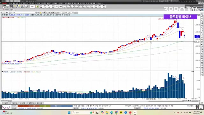The image size is (204, 115).
Task: Click the green arrow icon next to 주식 dropdown
Action: (x=37, y=6)
